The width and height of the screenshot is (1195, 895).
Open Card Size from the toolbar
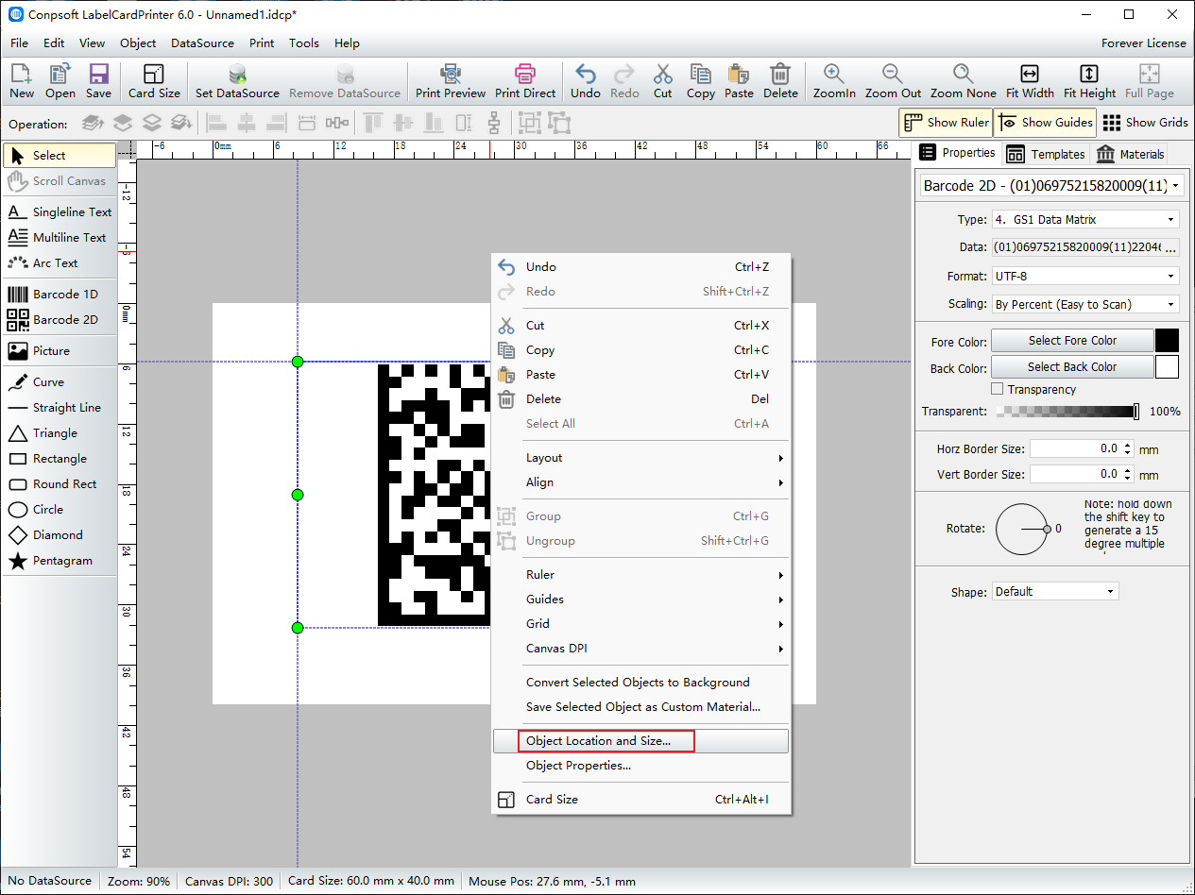tap(154, 81)
